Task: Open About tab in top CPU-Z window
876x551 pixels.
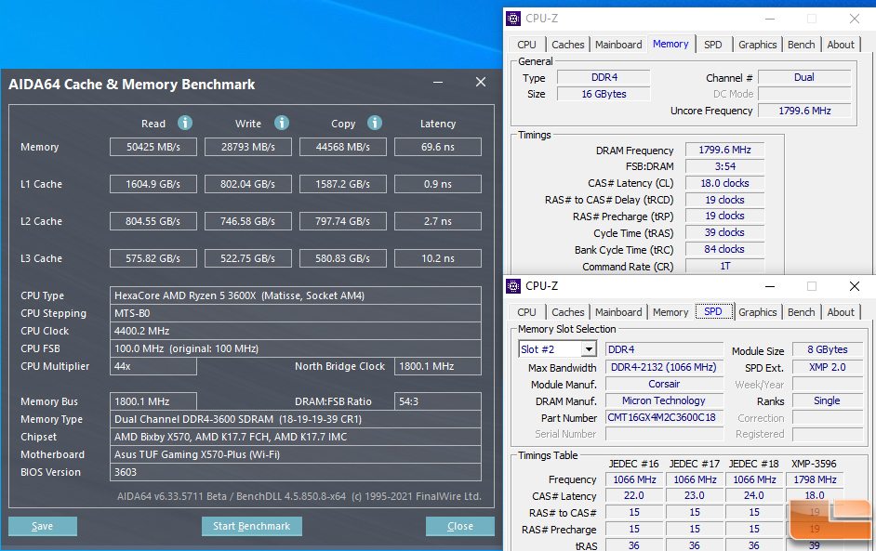Action: pyautogui.click(x=841, y=45)
